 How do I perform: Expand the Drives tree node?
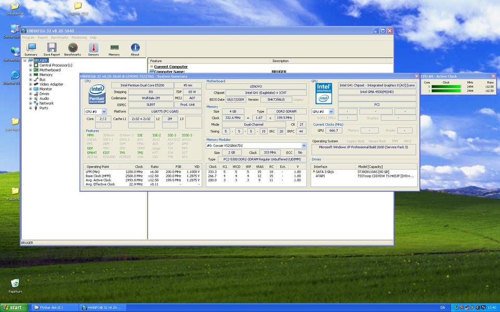coord(31,94)
